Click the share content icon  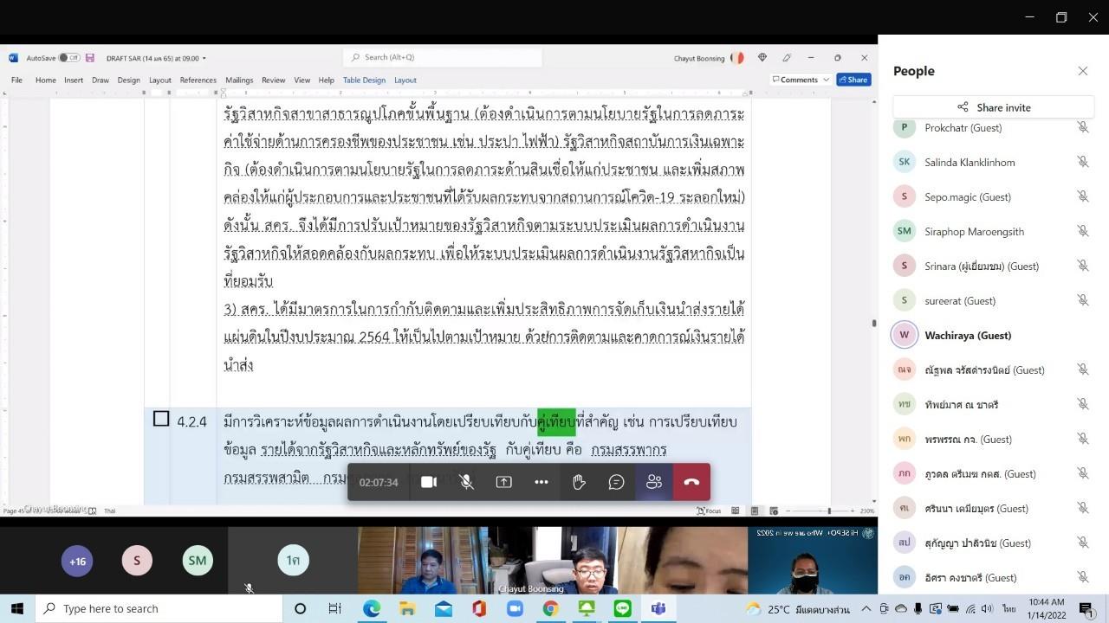503,482
